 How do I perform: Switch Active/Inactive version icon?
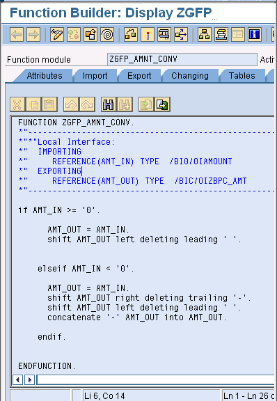coord(74,35)
